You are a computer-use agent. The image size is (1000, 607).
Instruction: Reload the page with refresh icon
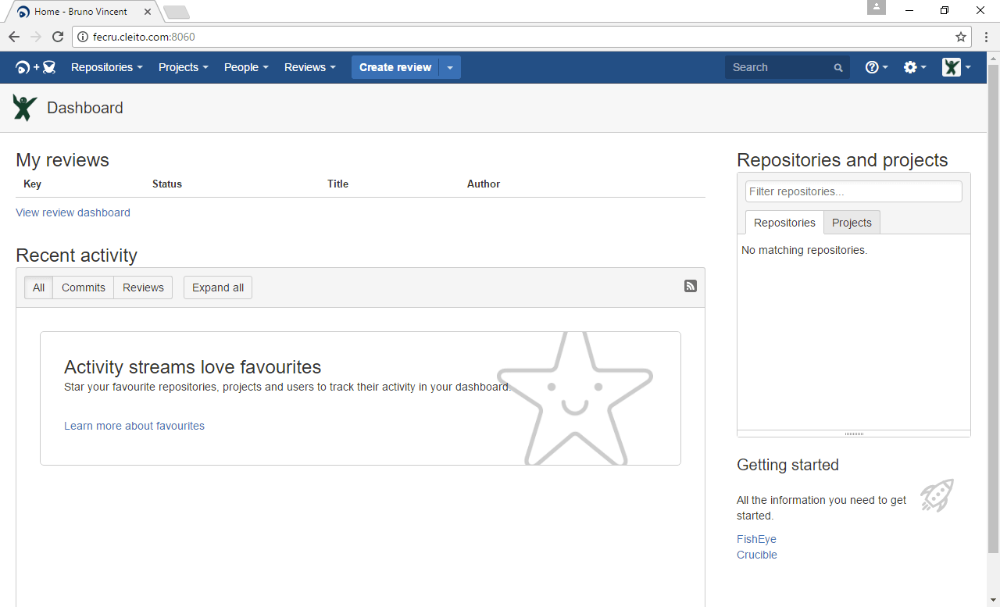(58, 37)
